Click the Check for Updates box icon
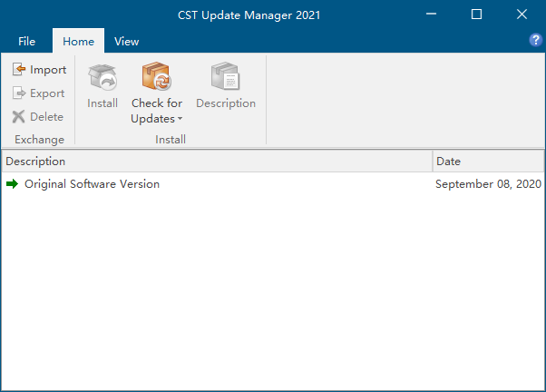546x392 pixels. coord(156,76)
